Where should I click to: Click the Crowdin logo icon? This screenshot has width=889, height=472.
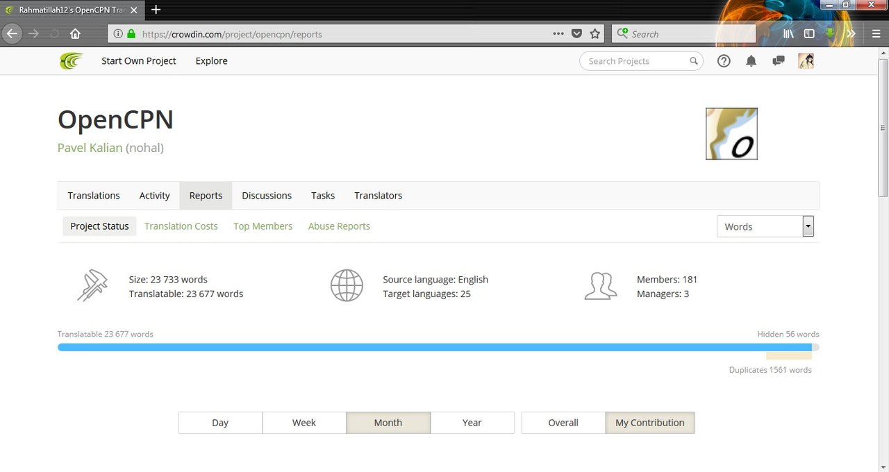72,61
